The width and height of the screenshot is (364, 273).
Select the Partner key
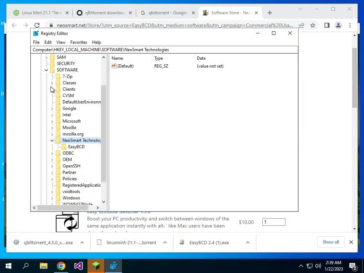(x=69, y=172)
